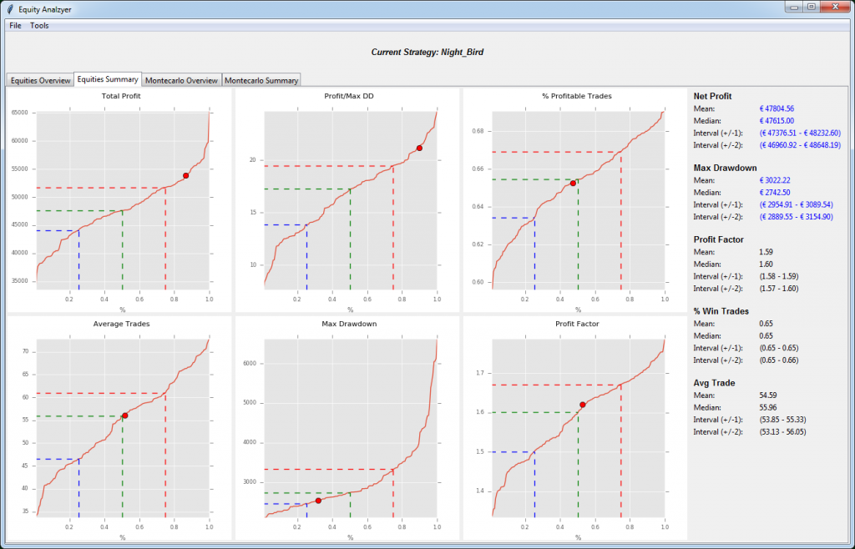This screenshot has height=549, width=855.
Task: Maximize the Equity Analyzer window
Action: click(810, 7)
